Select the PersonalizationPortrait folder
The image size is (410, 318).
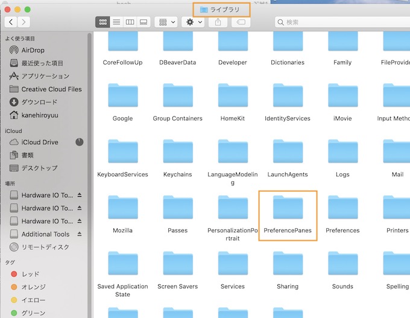point(233,208)
